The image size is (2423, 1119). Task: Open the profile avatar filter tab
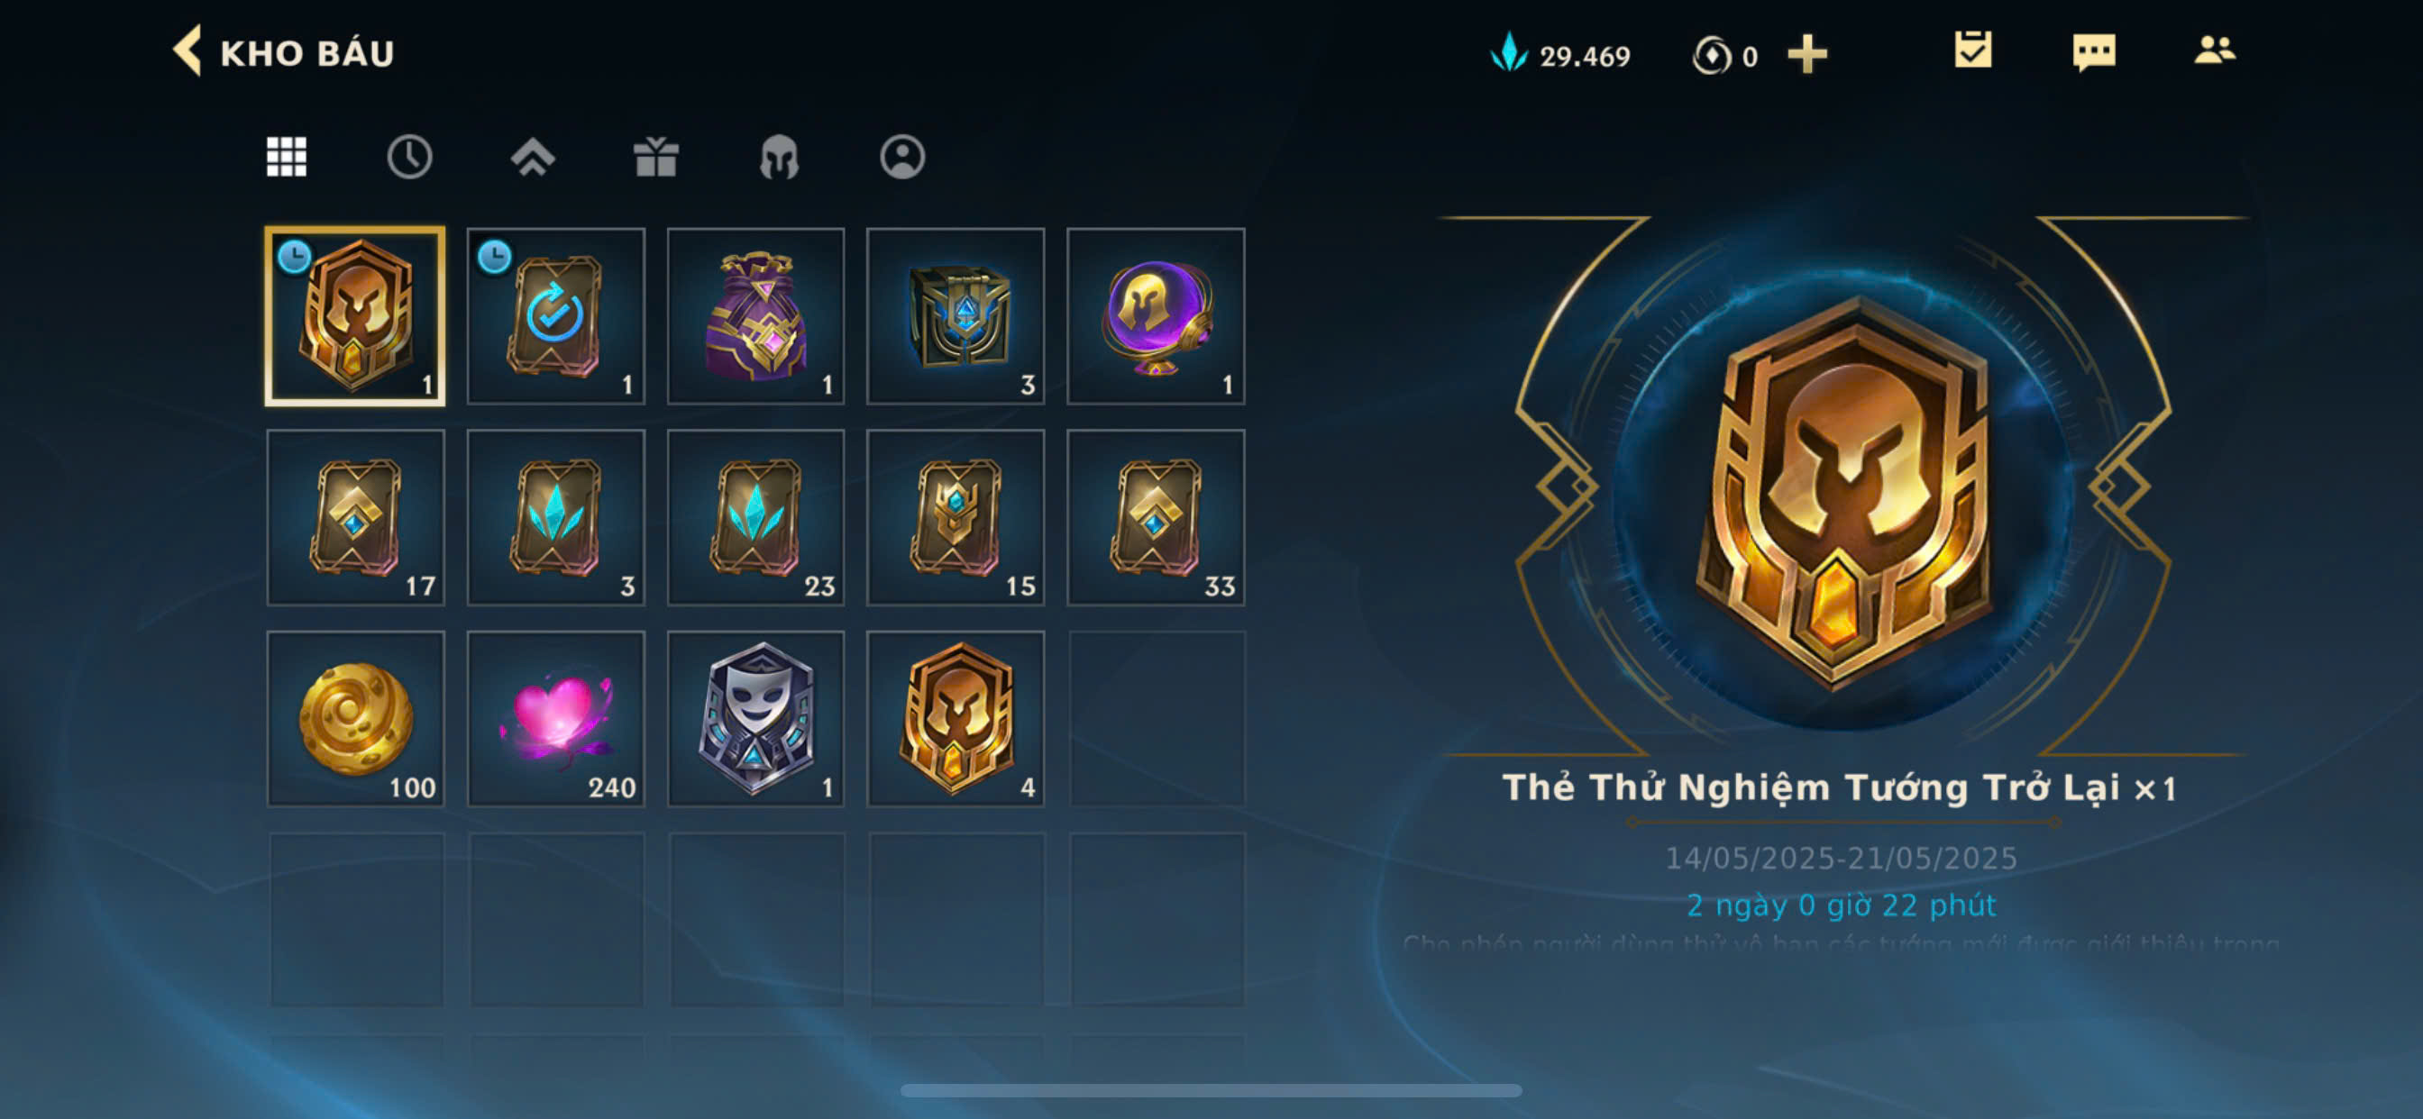click(x=902, y=156)
